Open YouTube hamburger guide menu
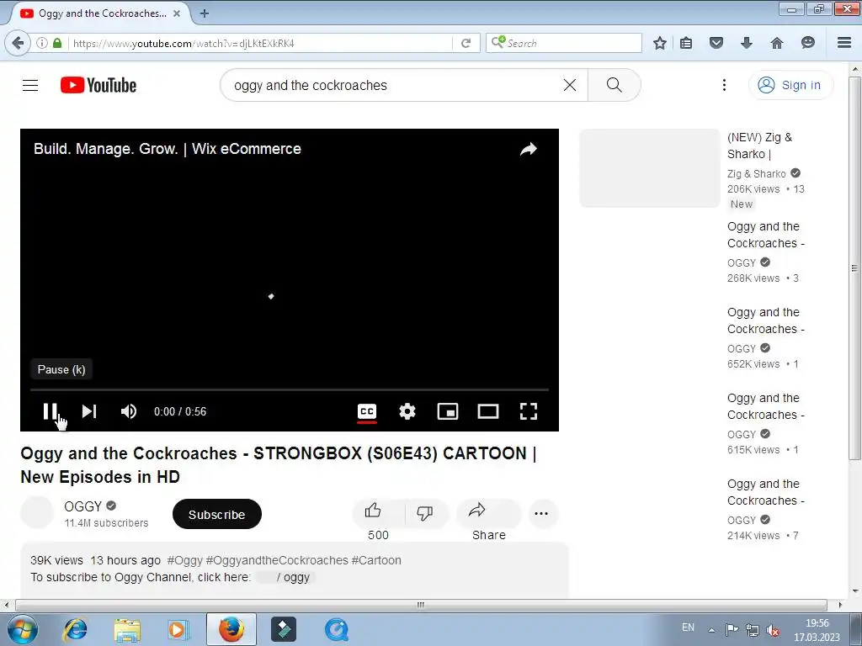The width and height of the screenshot is (862, 646). tap(30, 85)
